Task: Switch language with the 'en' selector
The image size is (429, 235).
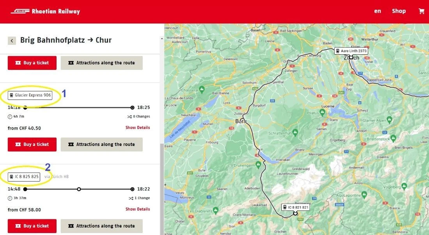Action: (x=378, y=11)
